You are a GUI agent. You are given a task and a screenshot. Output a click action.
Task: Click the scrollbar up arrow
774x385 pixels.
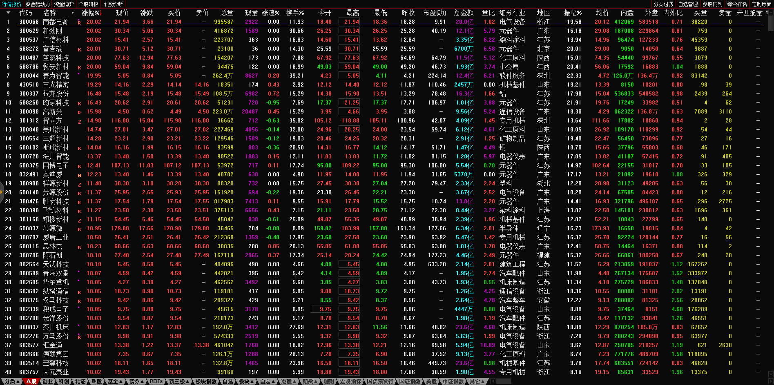771,13
